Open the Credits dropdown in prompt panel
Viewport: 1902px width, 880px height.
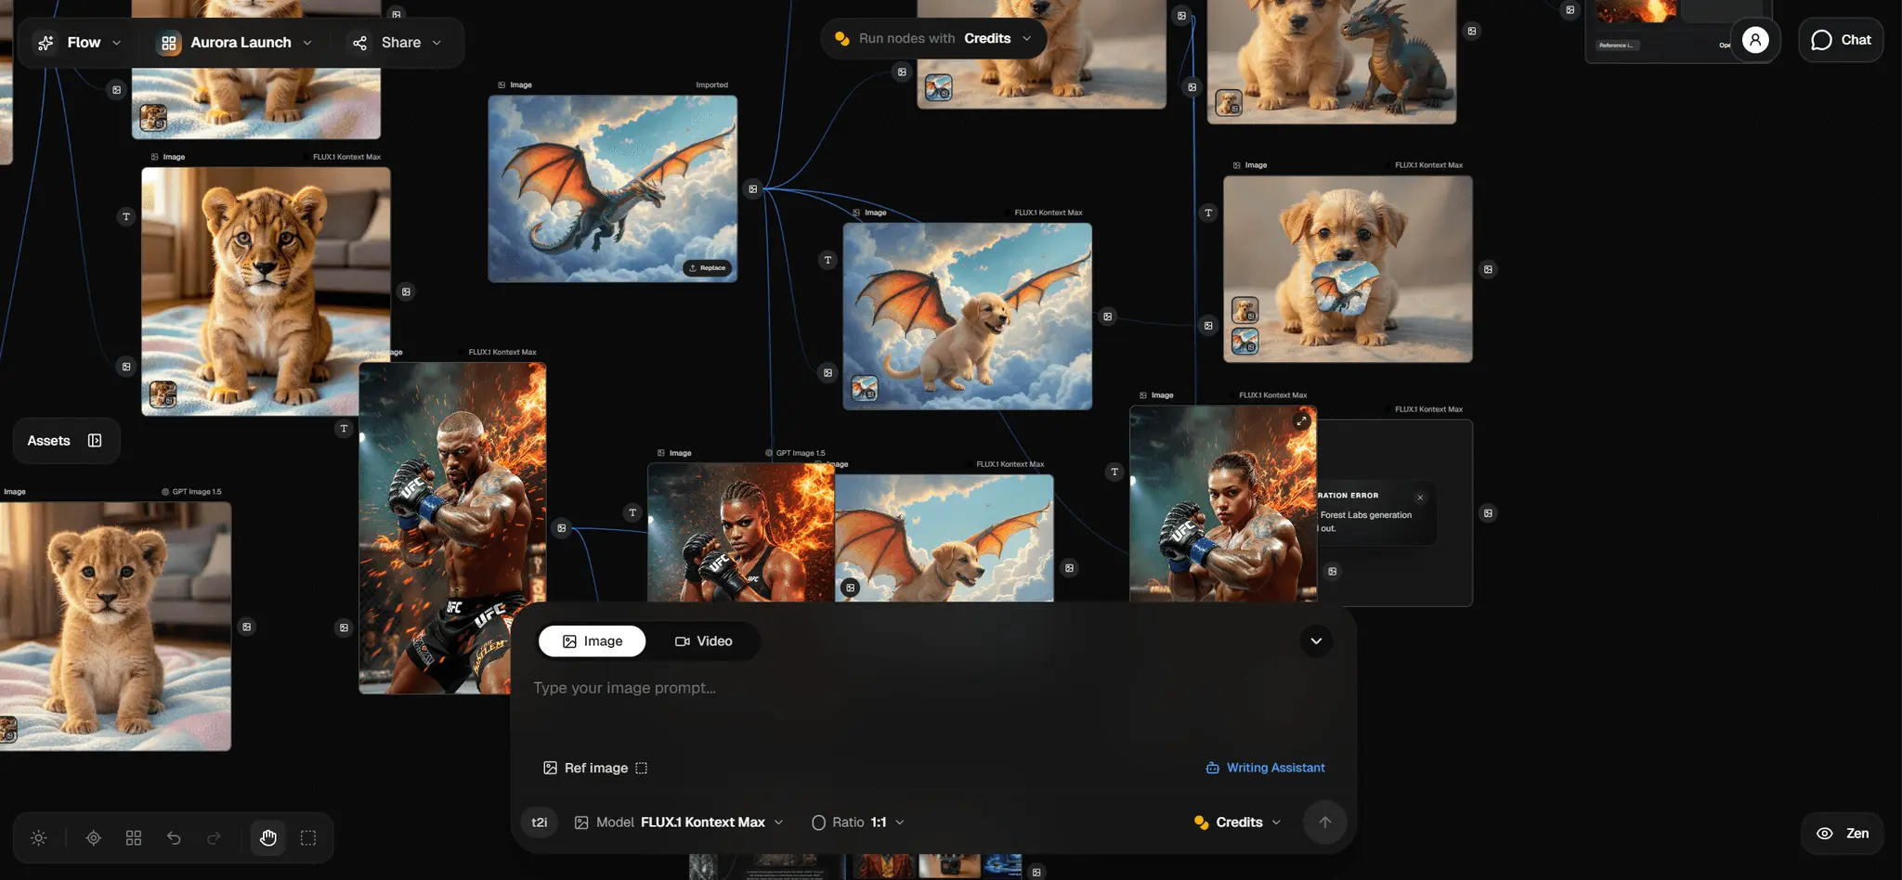(1237, 822)
